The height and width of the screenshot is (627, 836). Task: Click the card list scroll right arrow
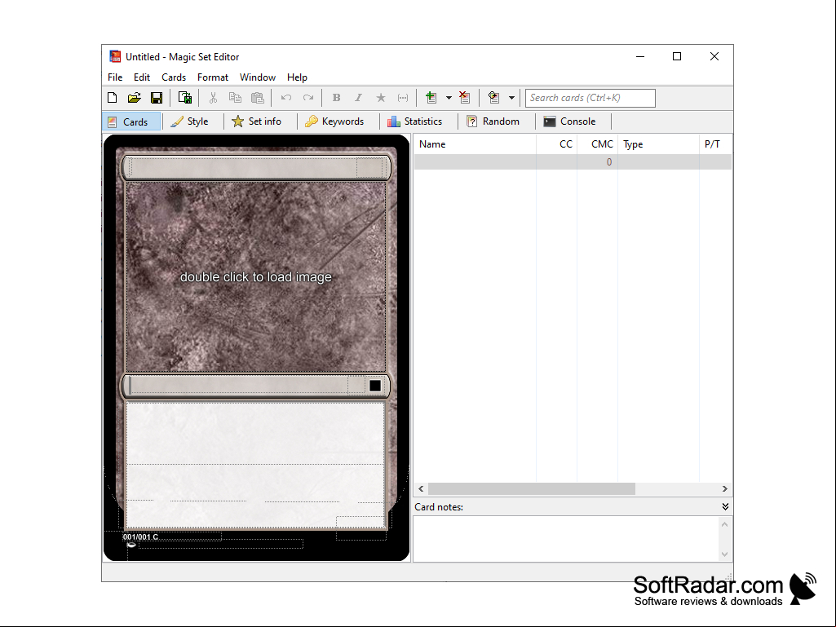724,488
